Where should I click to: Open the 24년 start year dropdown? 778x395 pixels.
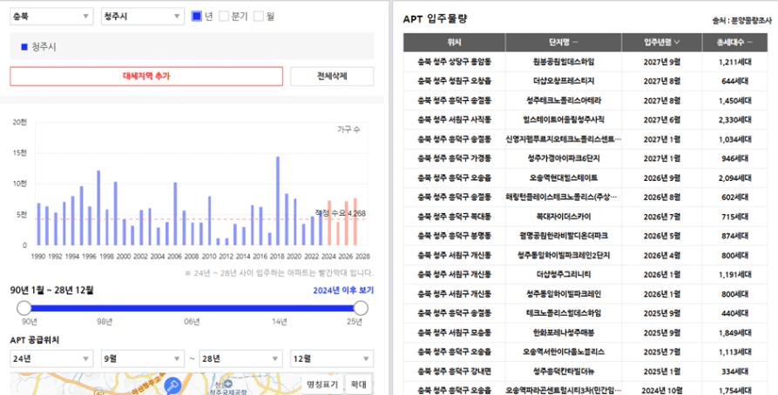coord(51,358)
